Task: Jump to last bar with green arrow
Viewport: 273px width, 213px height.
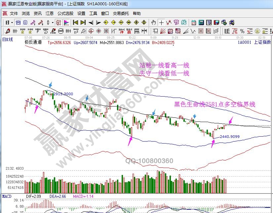Action: [x=83, y=22]
